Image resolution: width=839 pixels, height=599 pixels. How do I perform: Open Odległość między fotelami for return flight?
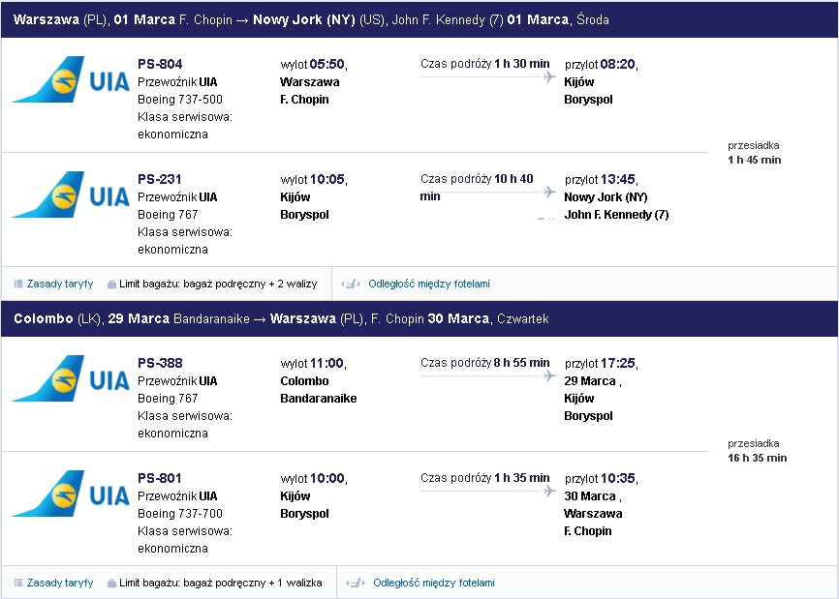(434, 583)
